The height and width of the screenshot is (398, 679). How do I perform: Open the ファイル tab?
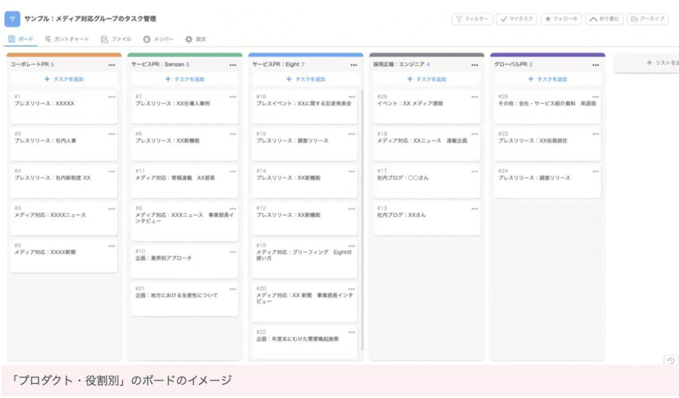click(x=116, y=39)
